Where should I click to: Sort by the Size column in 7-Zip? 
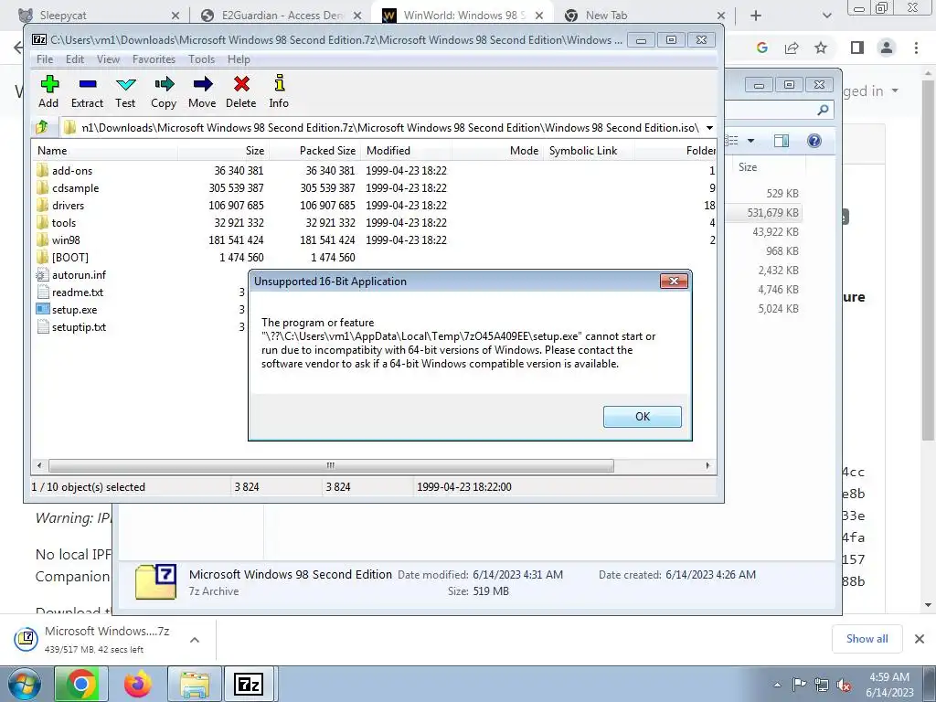[x=224, y=151]
